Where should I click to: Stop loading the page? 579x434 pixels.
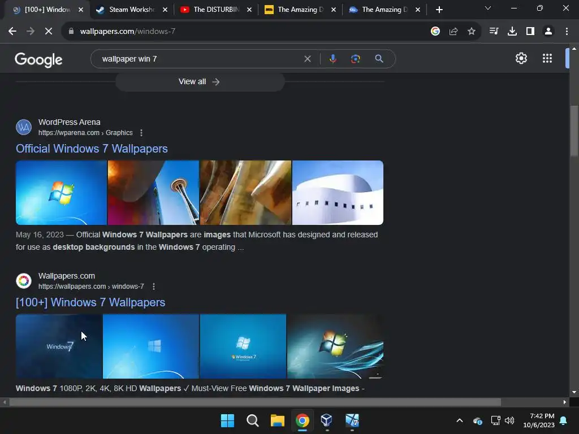49,32
